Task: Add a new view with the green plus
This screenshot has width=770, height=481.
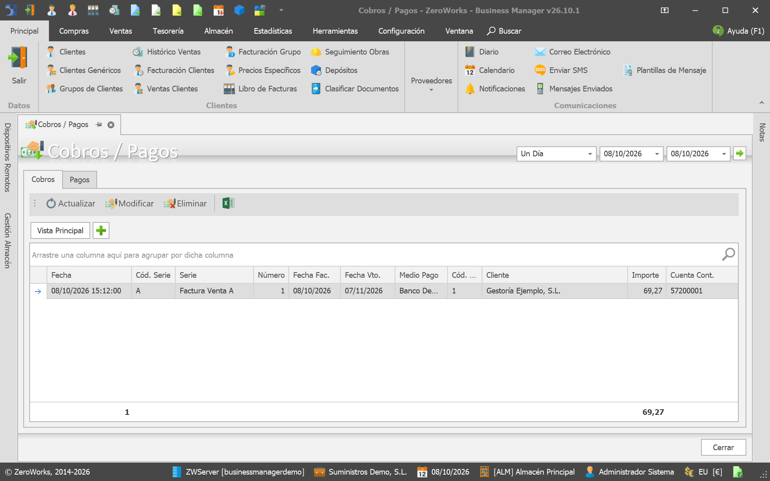Action: click(101, 230)
